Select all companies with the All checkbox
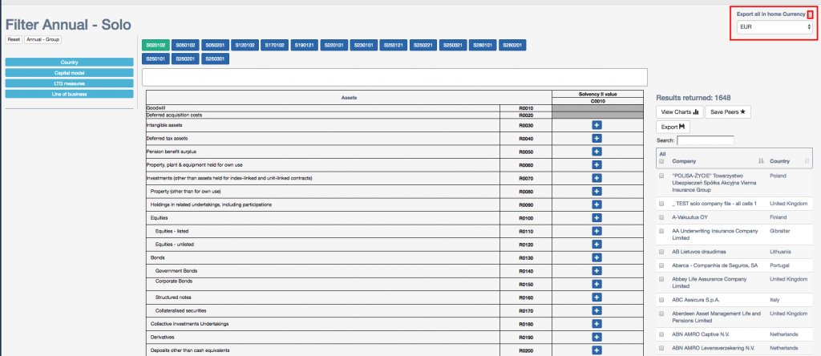Viewport: 821px width, 356px height. [x=661, y=161]
